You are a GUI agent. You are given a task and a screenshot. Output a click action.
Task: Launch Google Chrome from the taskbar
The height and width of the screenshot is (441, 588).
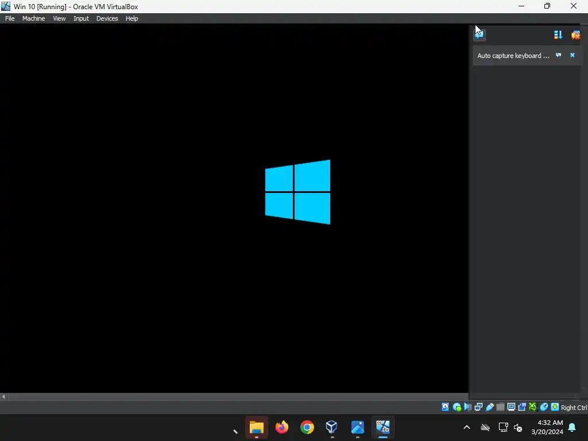tap(307, 427)
